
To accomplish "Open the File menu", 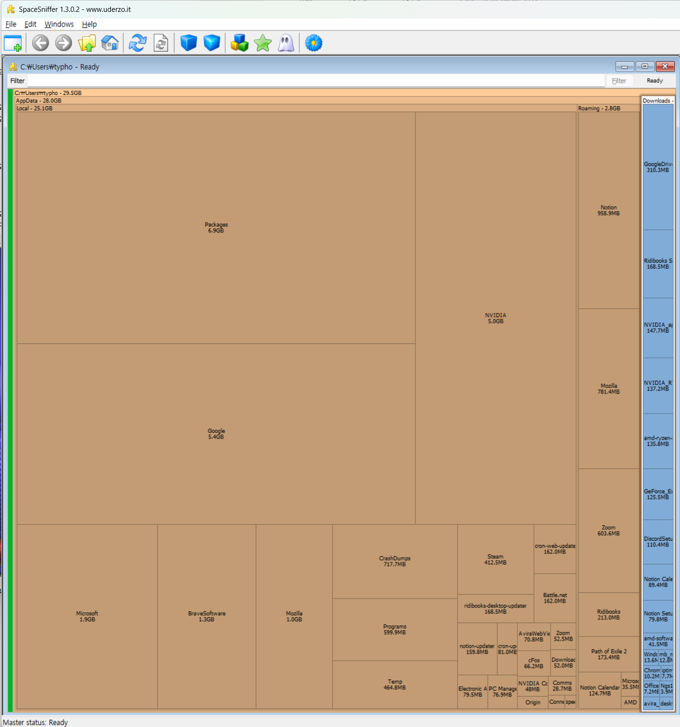I will (x=11, y=24).
